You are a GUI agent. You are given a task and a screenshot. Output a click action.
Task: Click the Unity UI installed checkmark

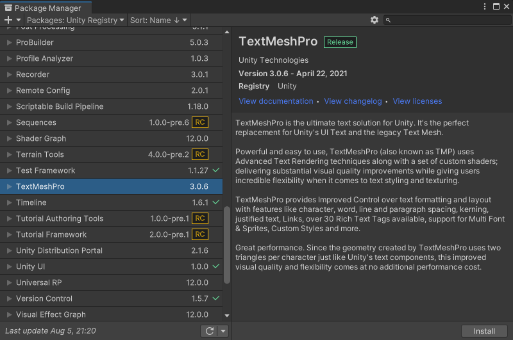[216, 266]
